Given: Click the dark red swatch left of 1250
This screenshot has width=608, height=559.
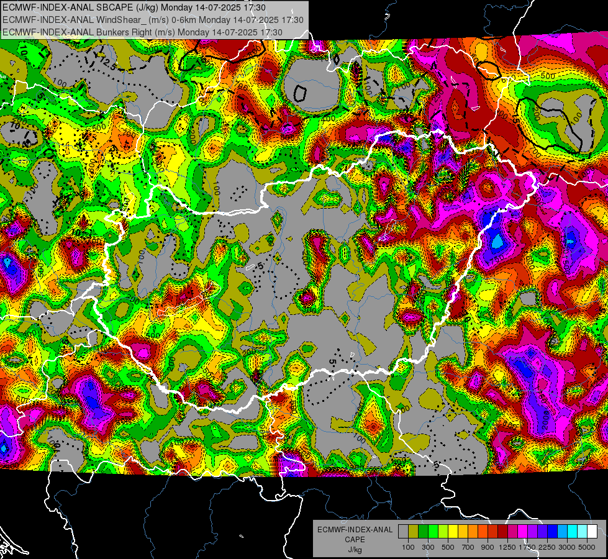Looking at the screenshot, I should point(503,532).
